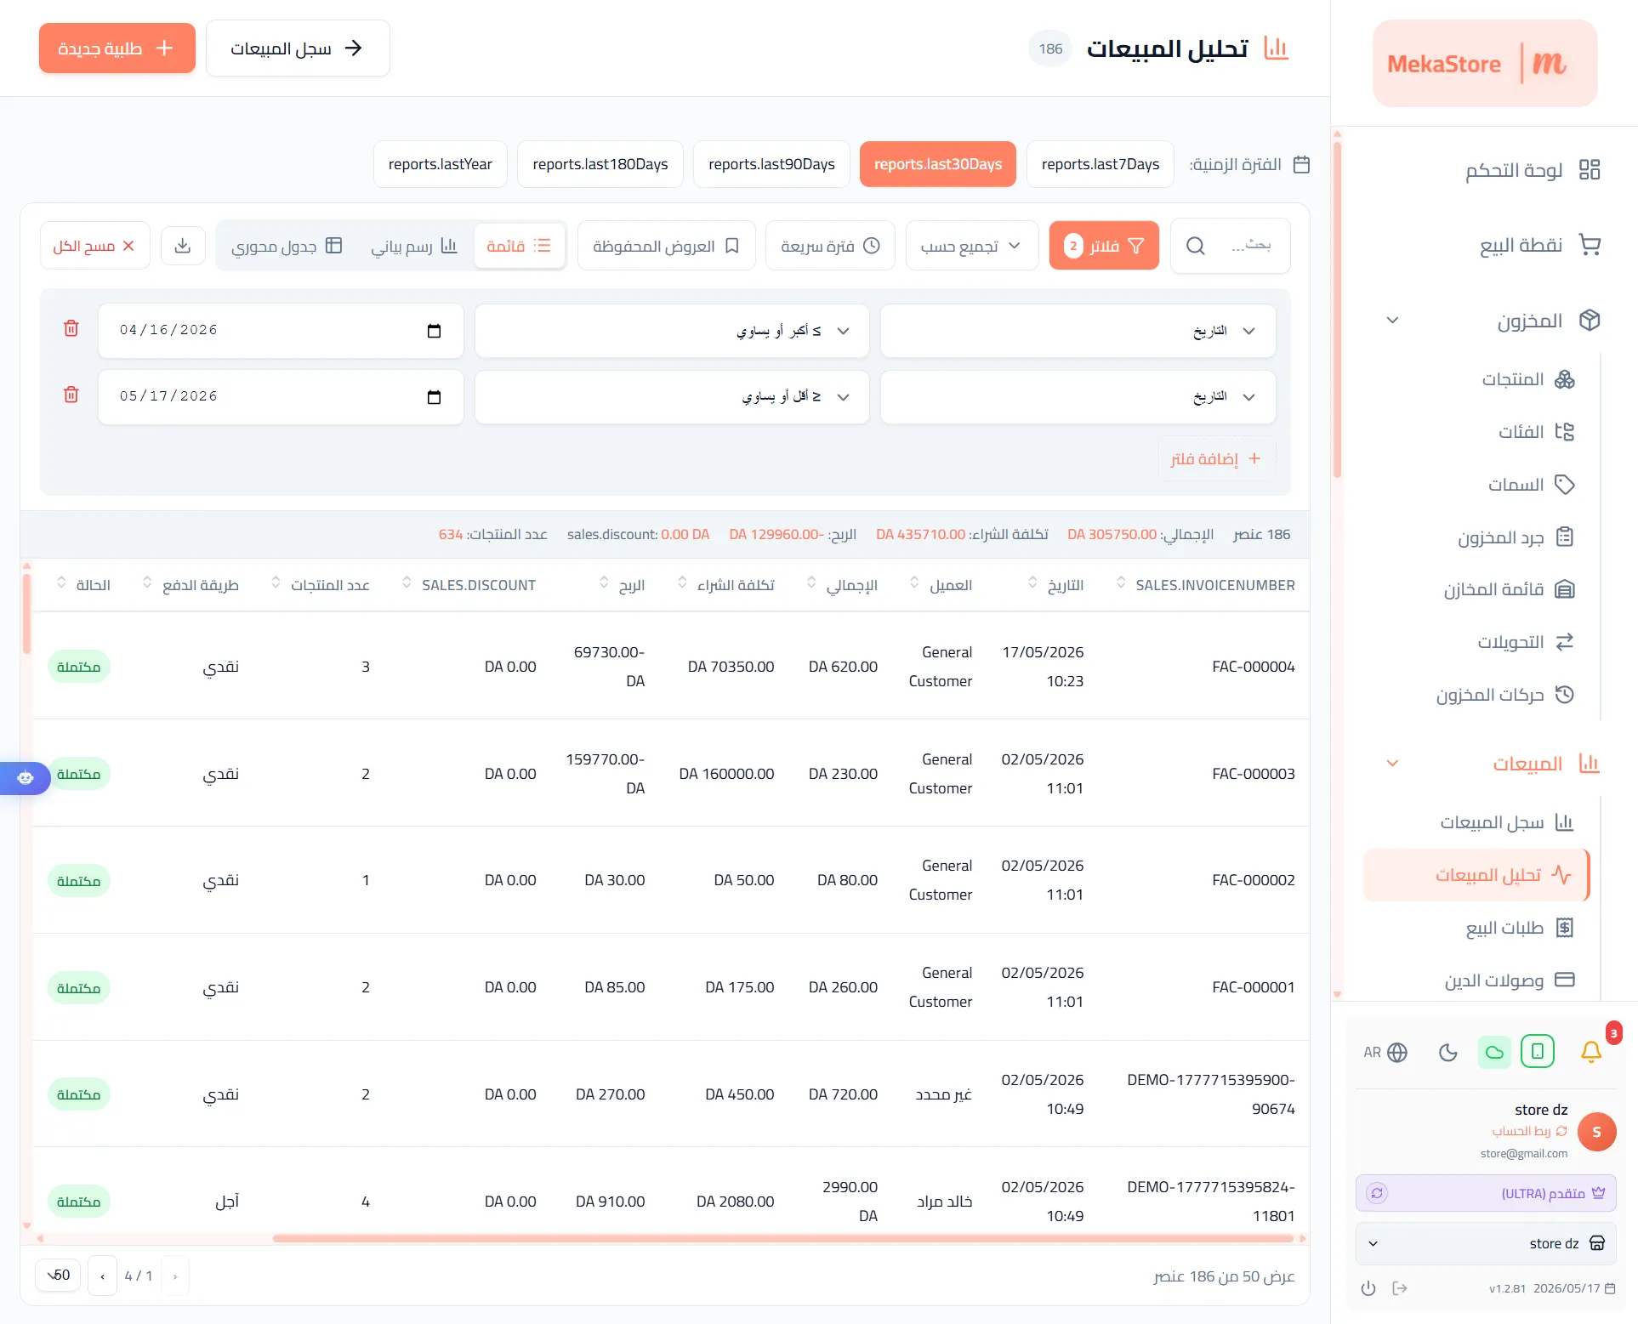Switch to pivot table view (جدول محوري)
This screenshot has width=1638, height=1324.
(287, 246)
